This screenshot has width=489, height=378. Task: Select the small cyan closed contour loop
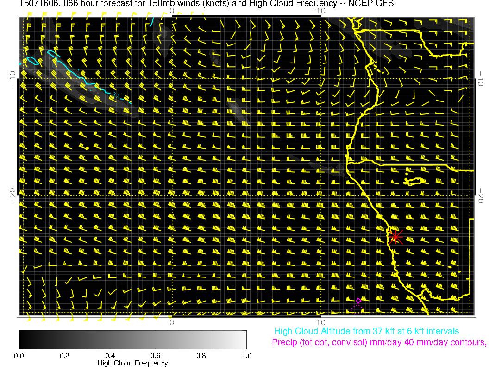pyautogui.click(x=31, y=60)
